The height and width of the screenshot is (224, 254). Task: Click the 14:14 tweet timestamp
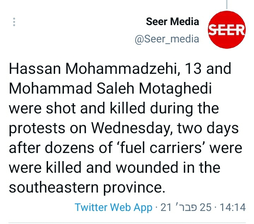pos(232,207)
